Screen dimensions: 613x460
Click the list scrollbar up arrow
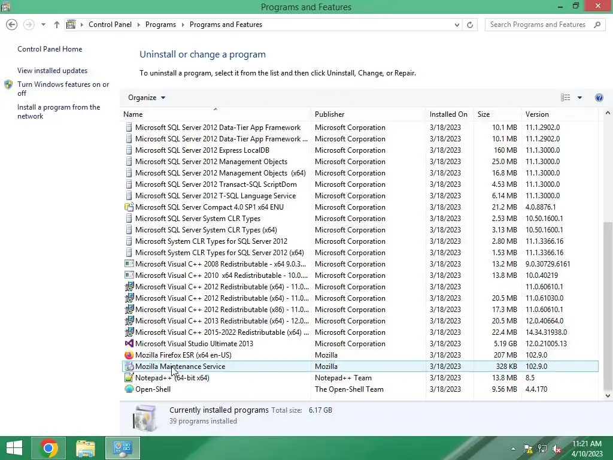[608, 113]
